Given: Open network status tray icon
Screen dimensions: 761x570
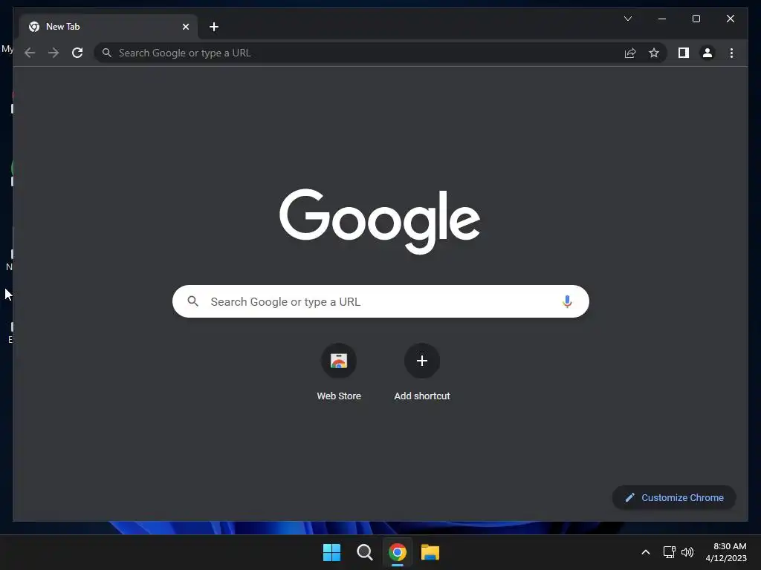Looking at the screenshot, I should pos(670,552).
